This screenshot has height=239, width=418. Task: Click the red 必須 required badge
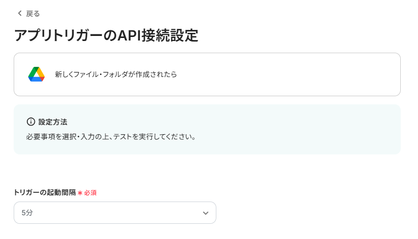91,193
